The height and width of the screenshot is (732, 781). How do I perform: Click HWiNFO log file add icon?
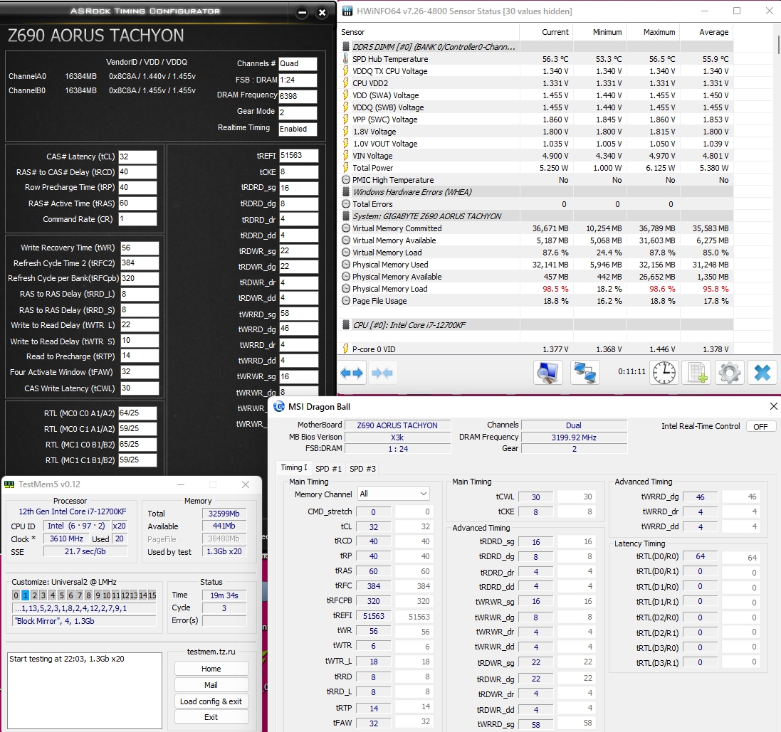click(x=696, y=373)
